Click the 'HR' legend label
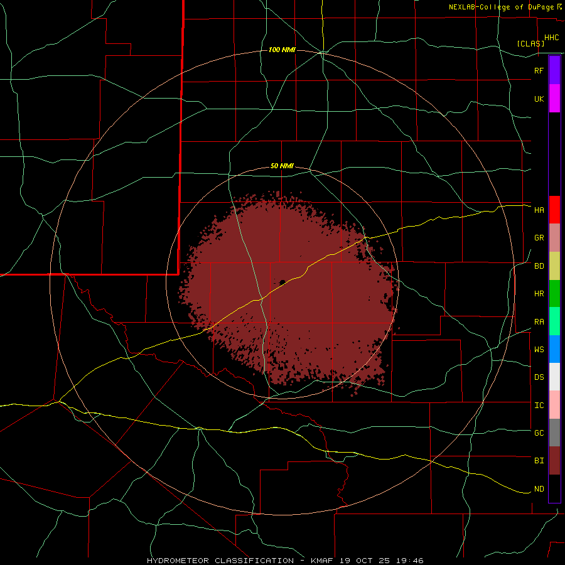 (x=539, y=294)
